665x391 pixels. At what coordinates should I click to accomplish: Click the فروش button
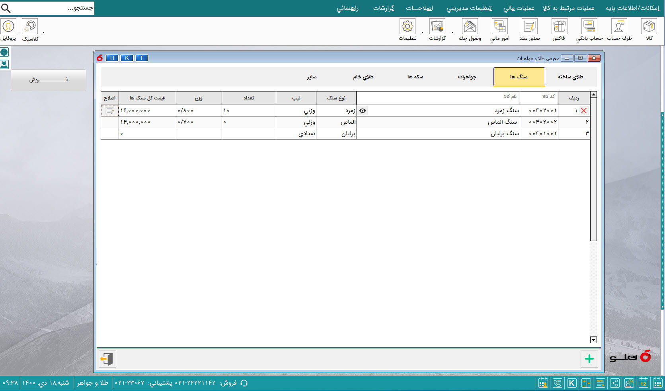pyautogui.click(x=48, y=80)
